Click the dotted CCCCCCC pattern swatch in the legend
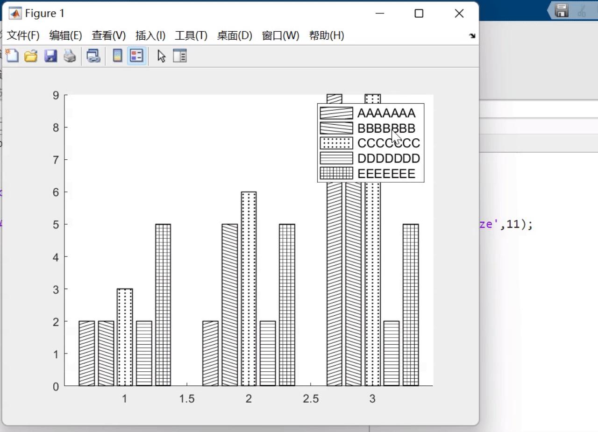598x432 pixels. 336,143
